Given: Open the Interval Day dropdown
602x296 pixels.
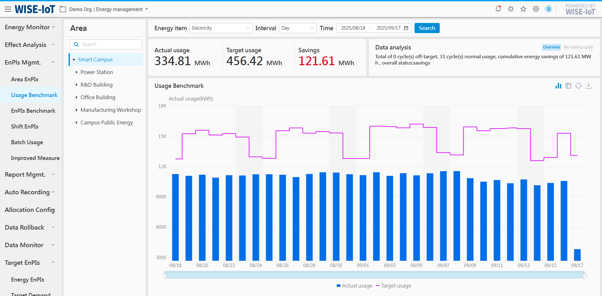Looking at the screenshot, I should pyautogui.click(x=298, y=28).
